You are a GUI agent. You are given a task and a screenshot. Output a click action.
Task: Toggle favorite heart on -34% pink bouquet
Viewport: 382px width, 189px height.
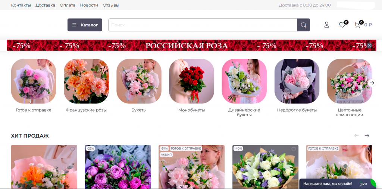[220, 149]
